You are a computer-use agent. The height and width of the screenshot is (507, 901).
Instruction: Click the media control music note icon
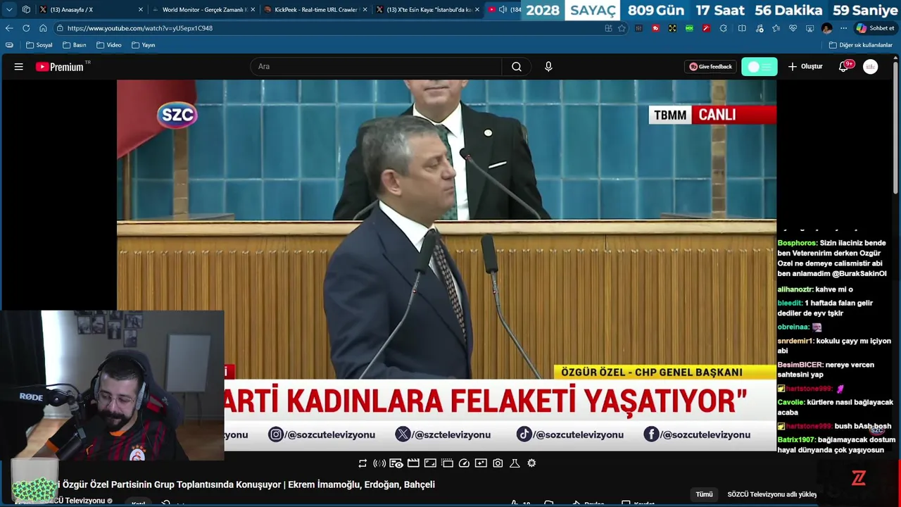(760, 28)
